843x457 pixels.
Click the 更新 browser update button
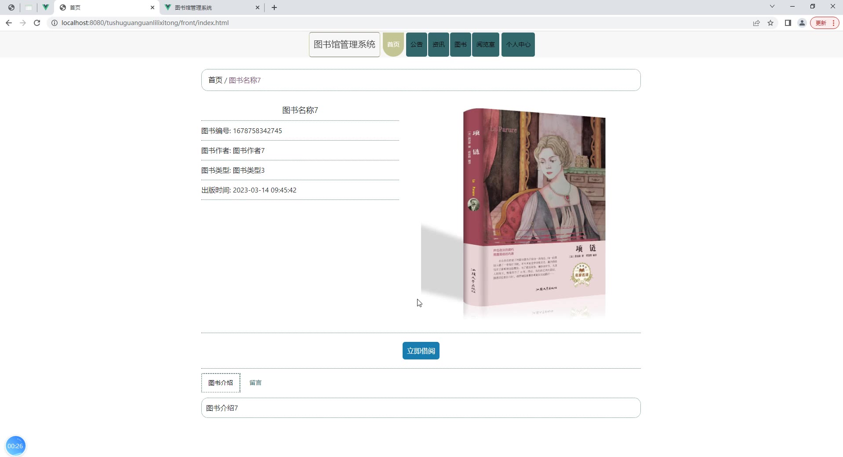pos(825,23)
